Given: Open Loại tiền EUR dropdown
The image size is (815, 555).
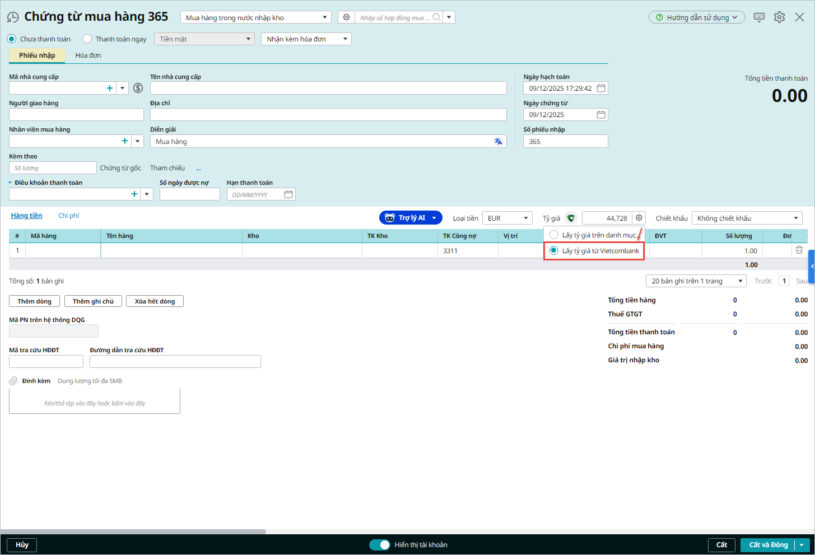Looking at the screenshot, I should click(x=507, y=218).
